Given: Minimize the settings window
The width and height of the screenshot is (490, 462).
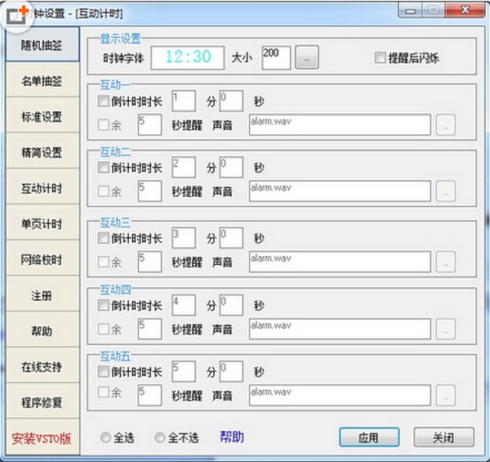Looking at the screenshot, I should click(x=410, y=11).
